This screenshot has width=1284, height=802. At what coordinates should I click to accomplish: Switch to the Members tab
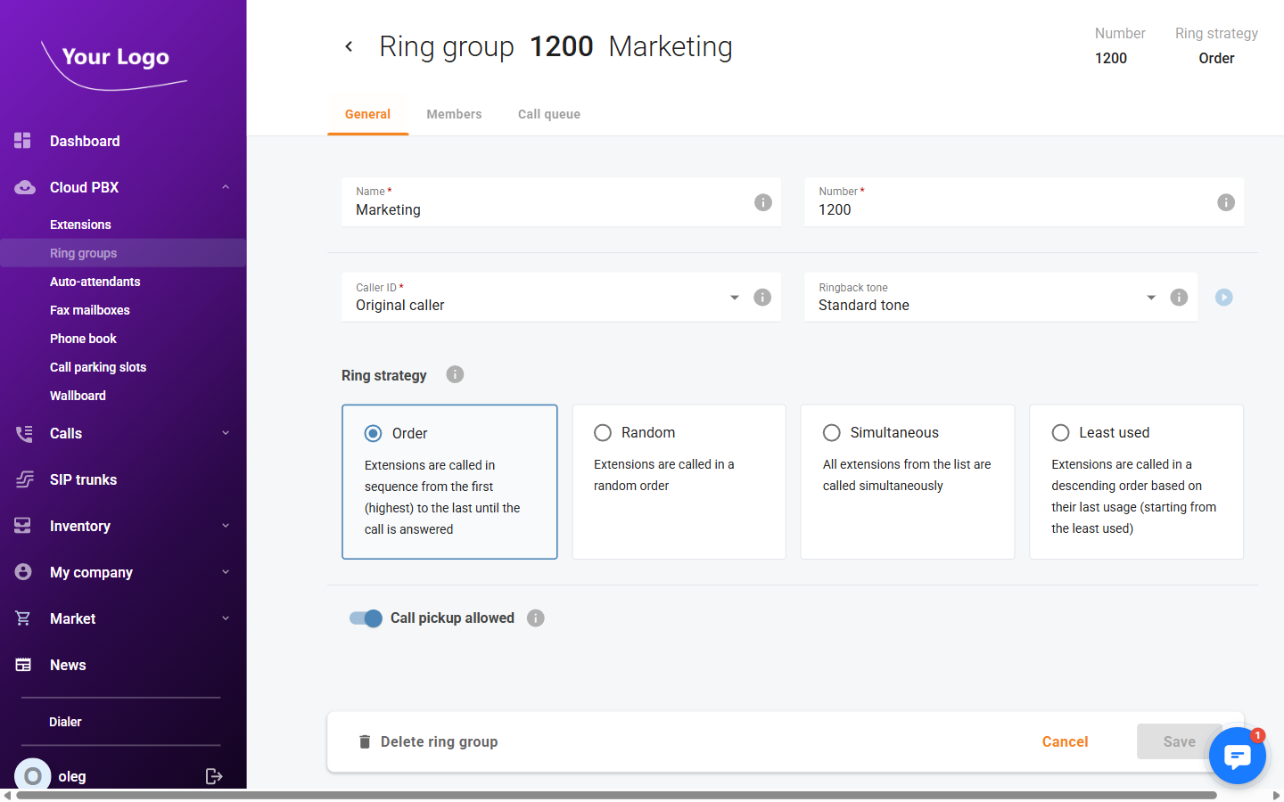(x=454, y=114)
